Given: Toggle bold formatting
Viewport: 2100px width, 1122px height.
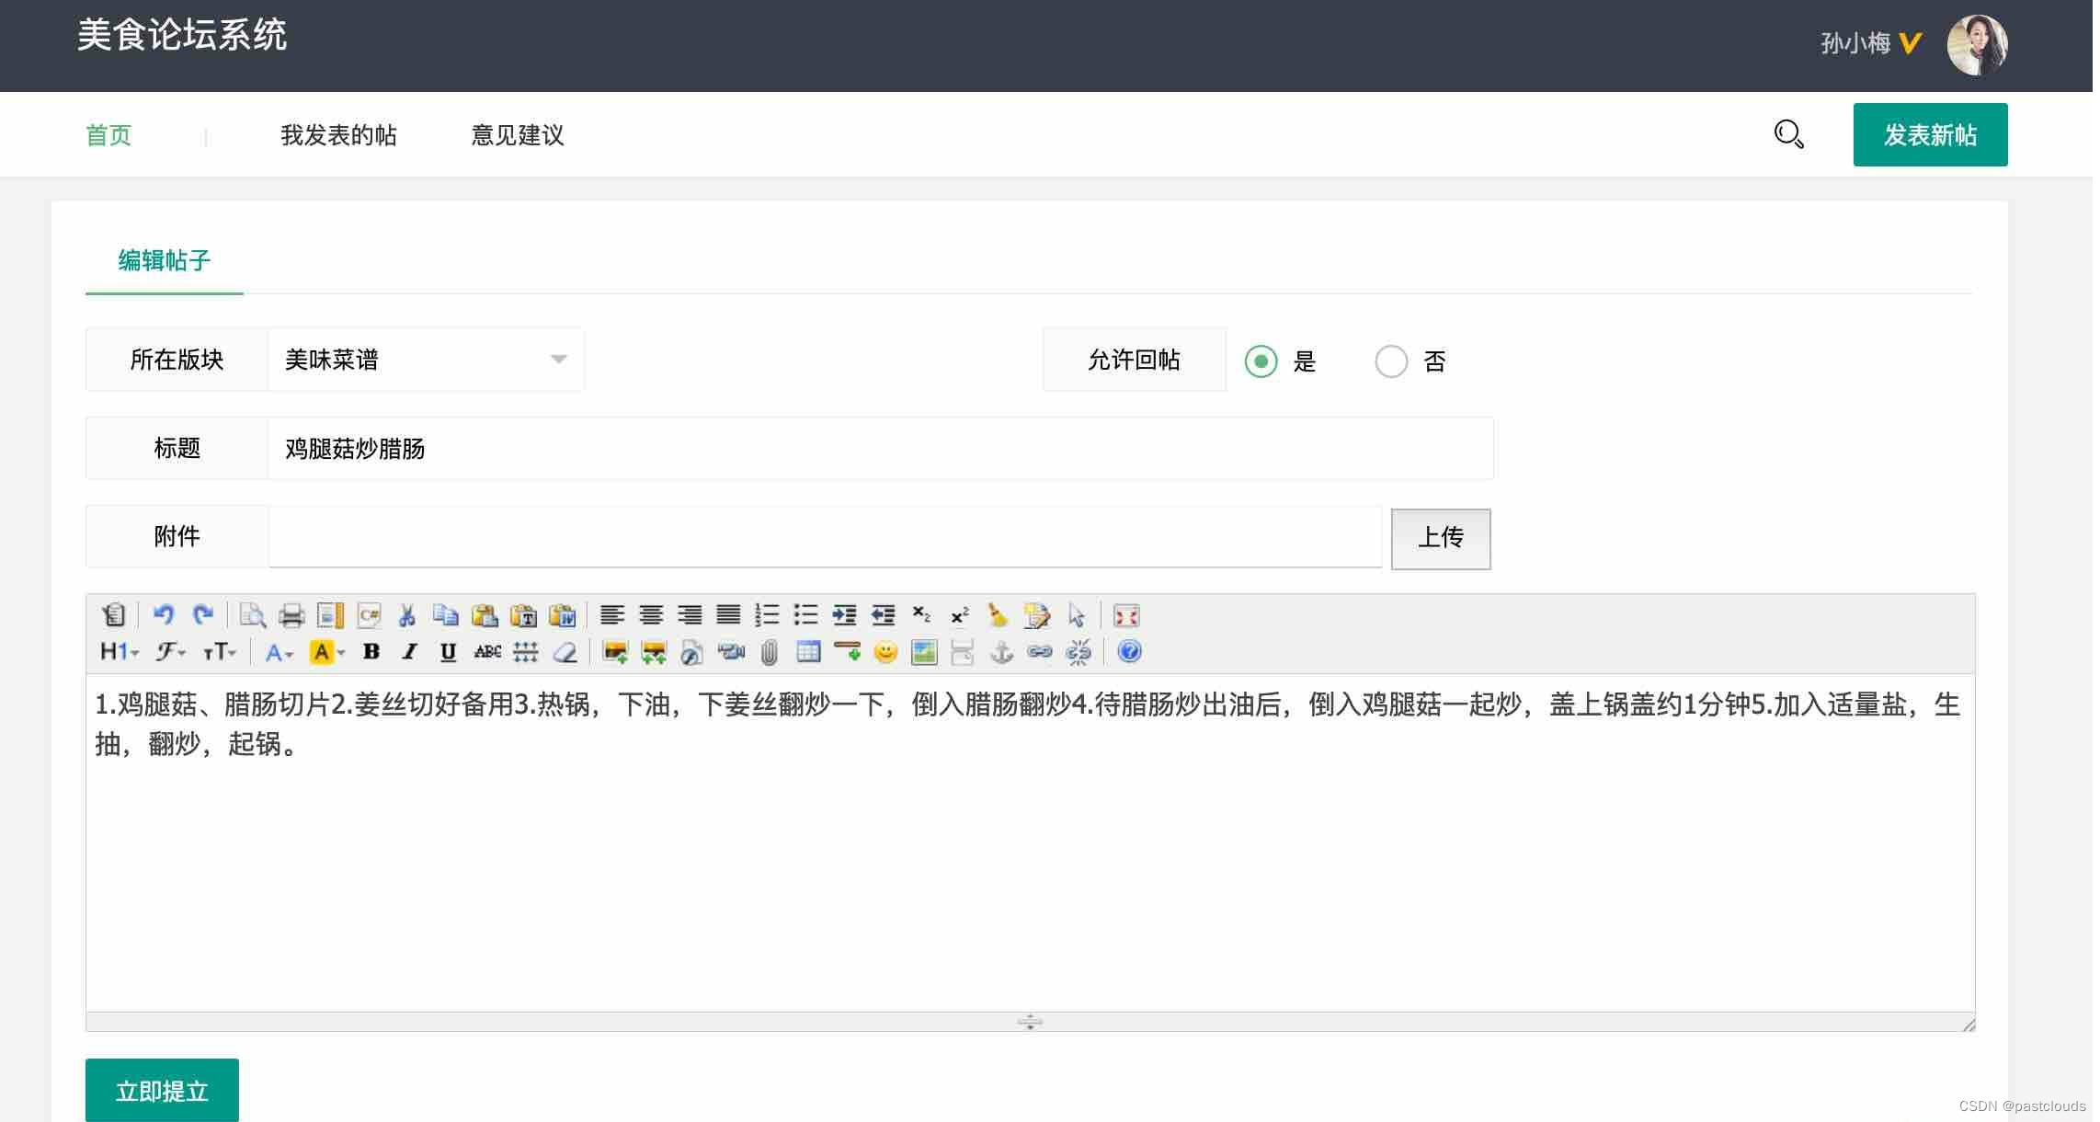Looking at the screenshot, I should click(x=371, y=652).
